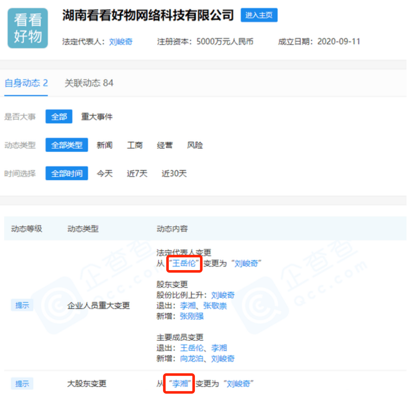Filter dynamics by 新闻
414x395 pixels.
tap(105, 145)
